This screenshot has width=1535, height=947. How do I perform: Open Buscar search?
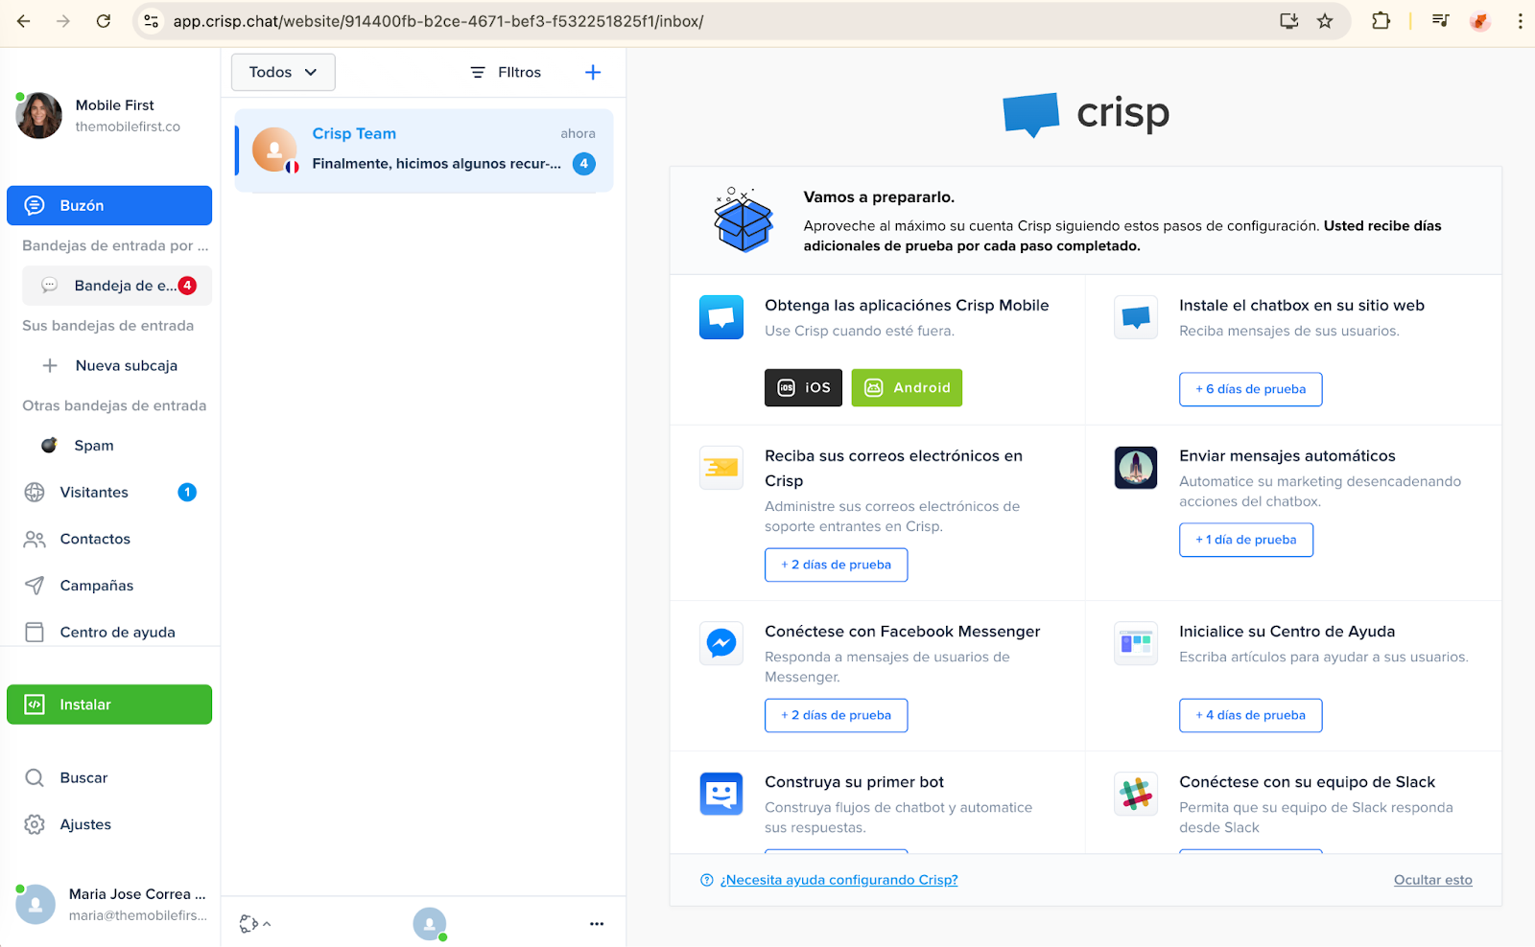(x=109, y=777)
